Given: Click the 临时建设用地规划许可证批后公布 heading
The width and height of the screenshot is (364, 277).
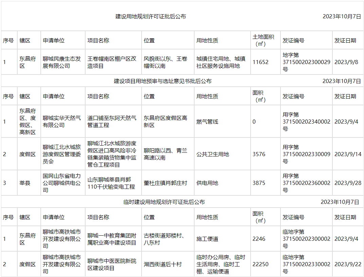Looking at the screenshot, I should pyautogui.click(x=164, y=202).
